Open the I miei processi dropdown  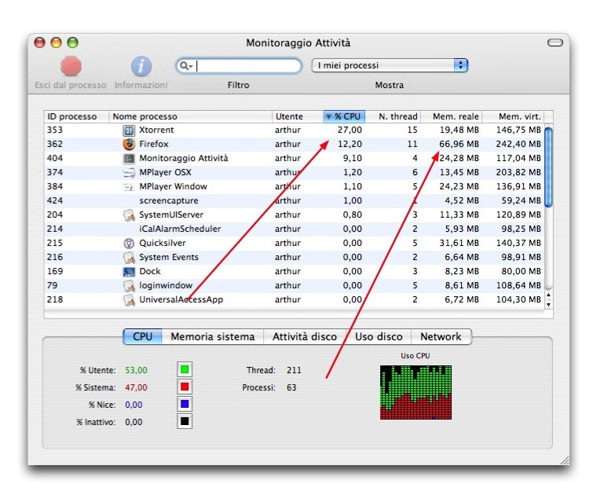(390, 65)
